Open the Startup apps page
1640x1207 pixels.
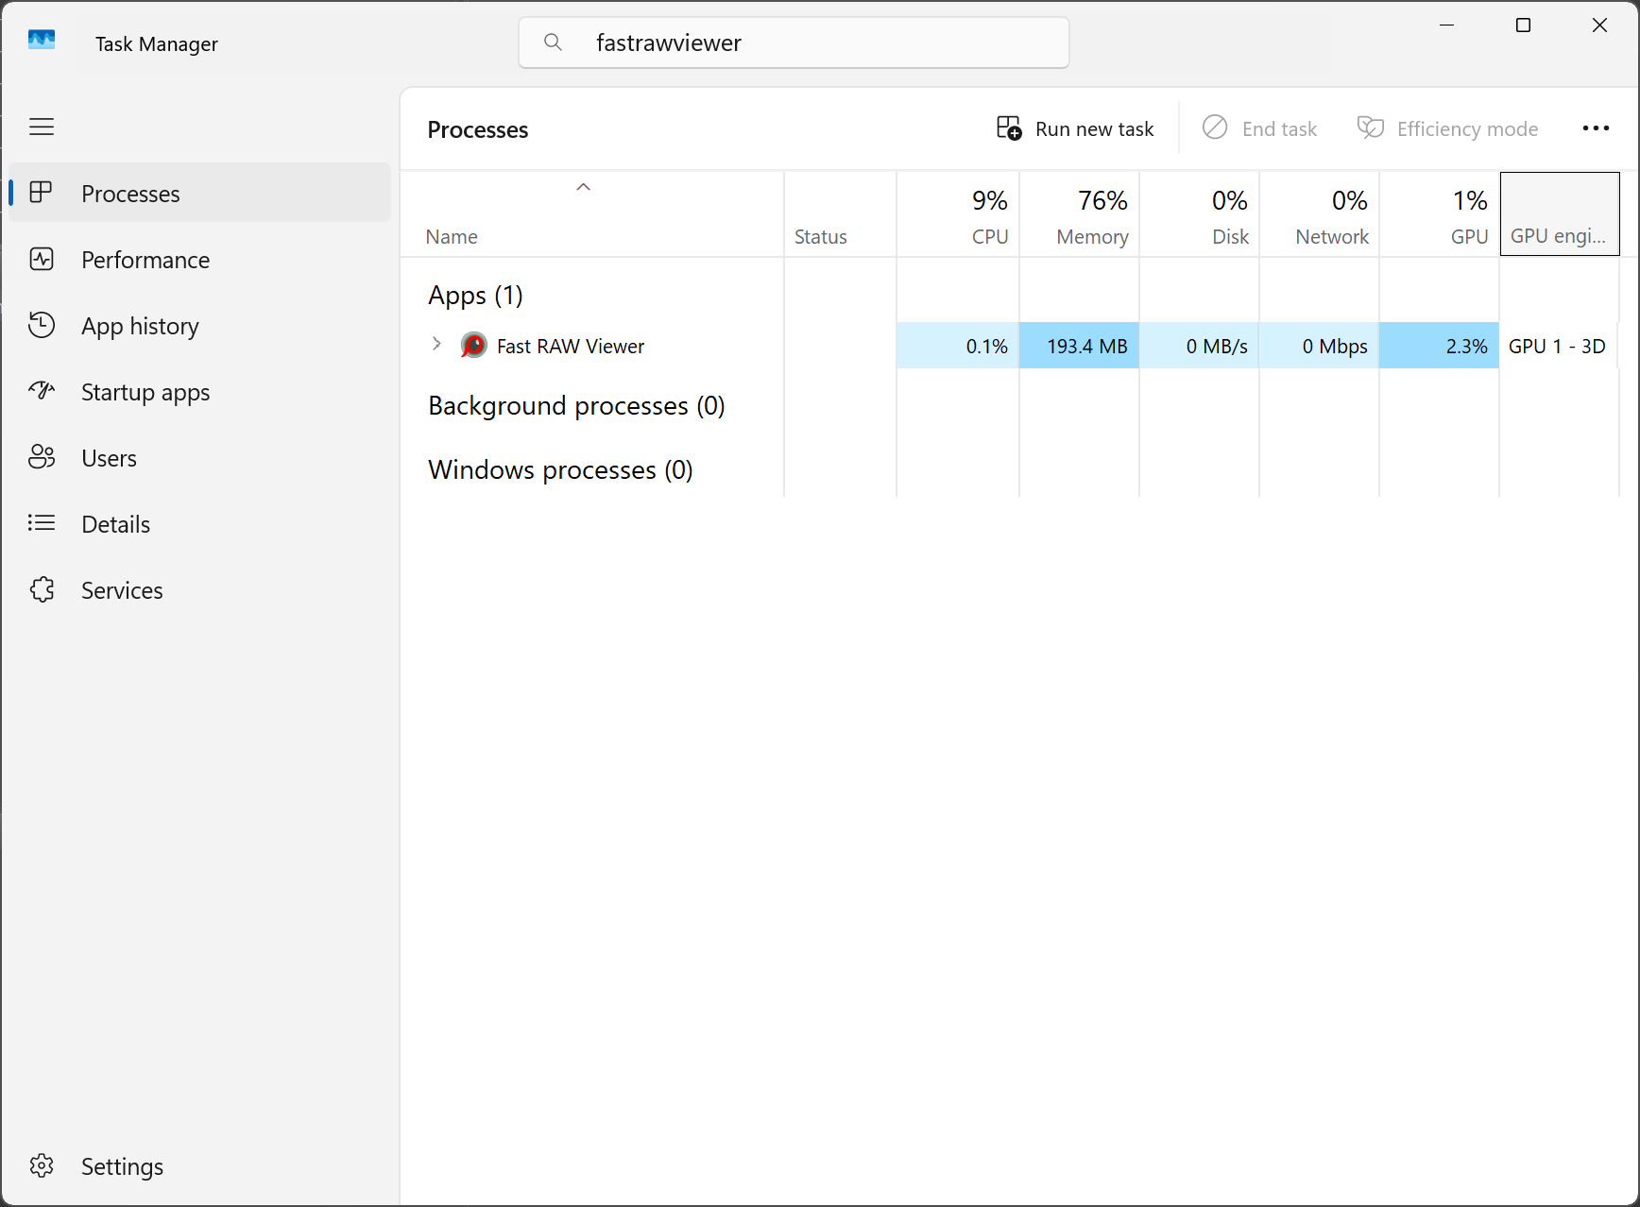(x=200, y=391)
